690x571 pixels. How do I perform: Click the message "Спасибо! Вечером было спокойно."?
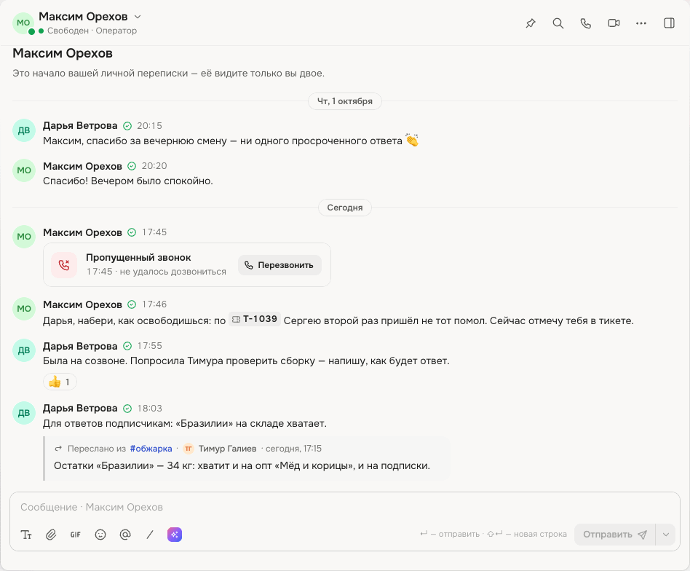tap(127, 181)
